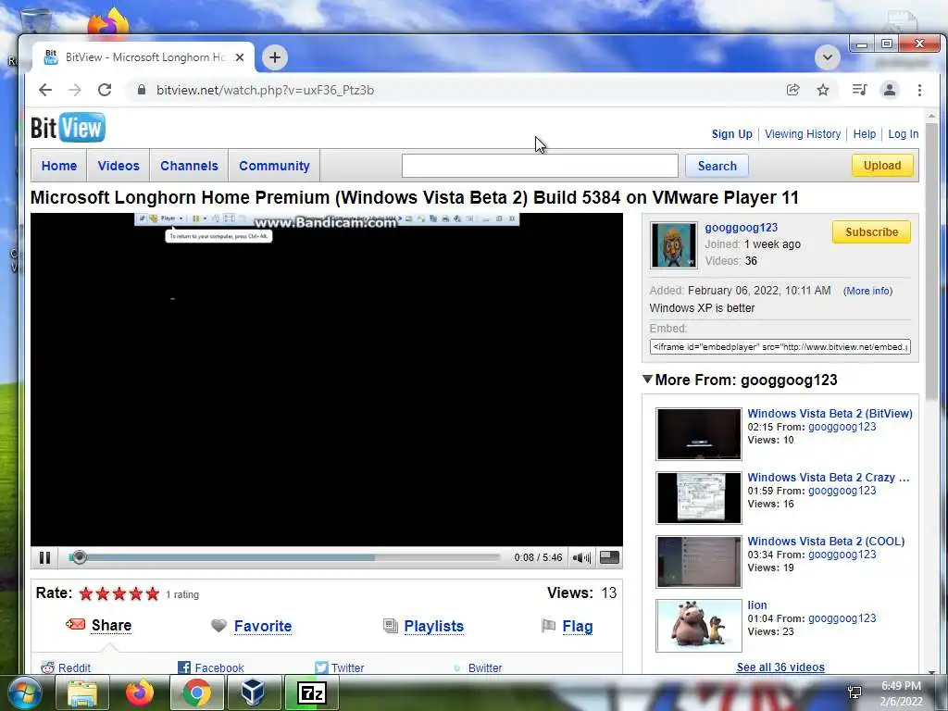948x711 pixels.
Task: Click the video seek bar handle
Action: pos(79,557)
